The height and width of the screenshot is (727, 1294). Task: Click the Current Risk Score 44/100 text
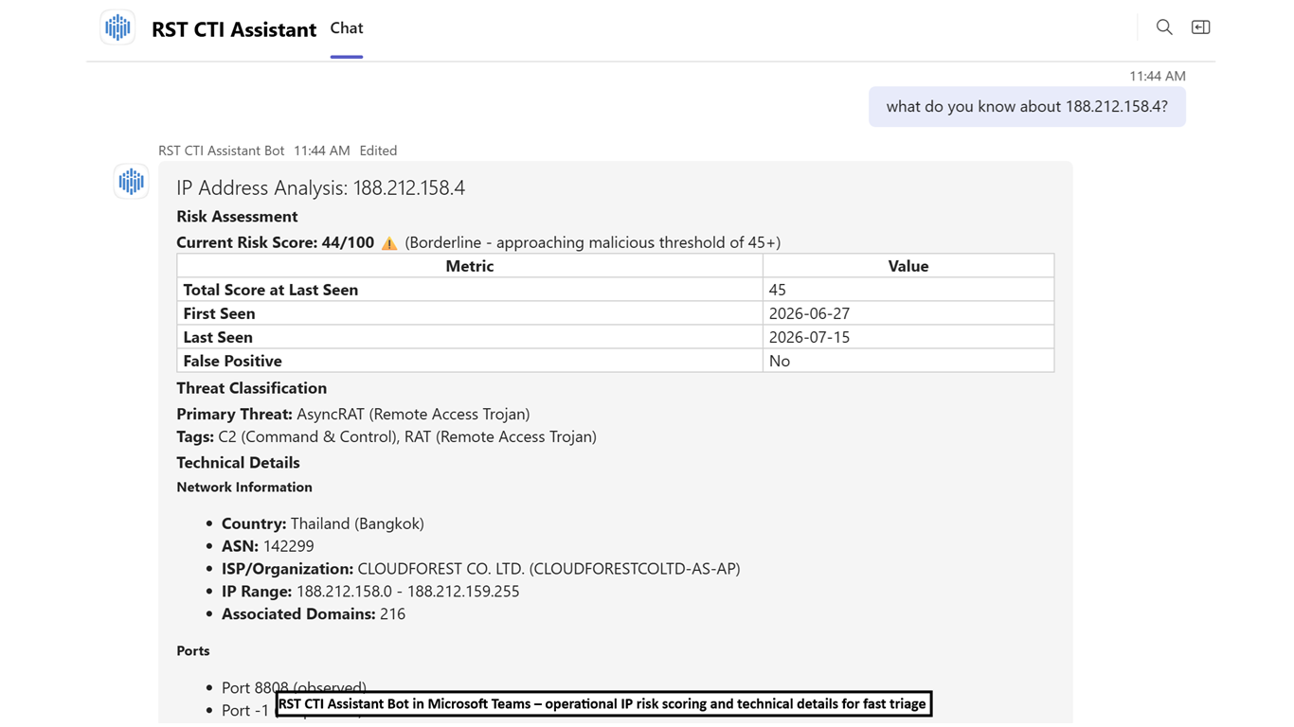[275, 242]
